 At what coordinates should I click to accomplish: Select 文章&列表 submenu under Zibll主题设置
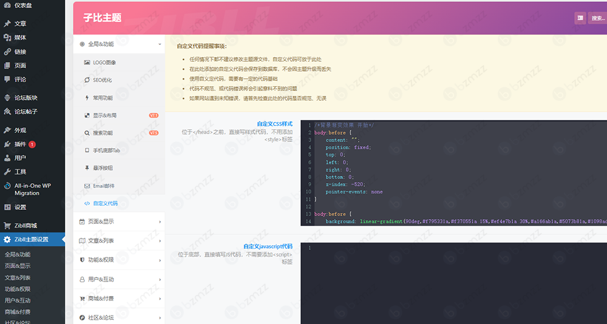pos(18,277)
